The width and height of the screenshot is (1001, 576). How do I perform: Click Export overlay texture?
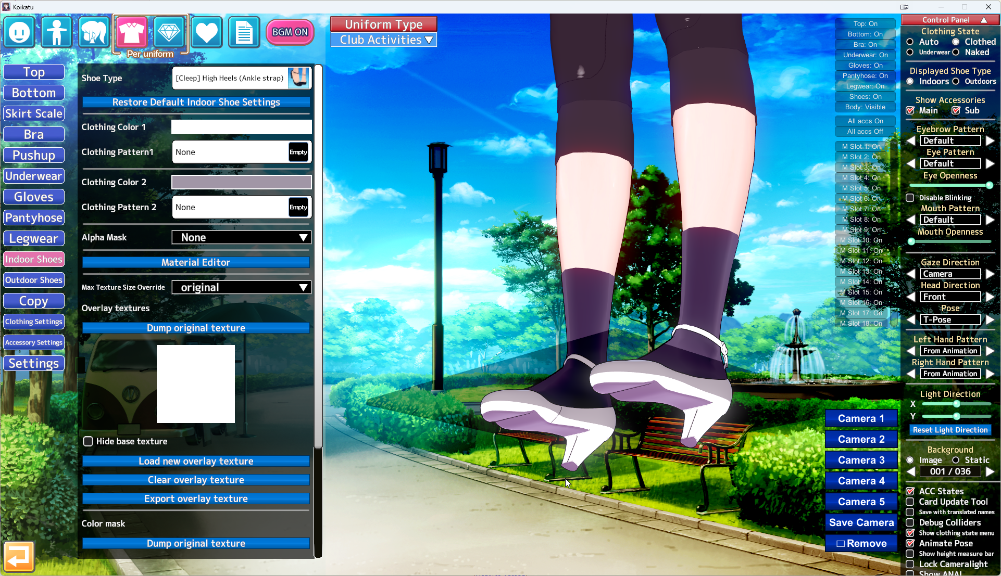[196, 498]
